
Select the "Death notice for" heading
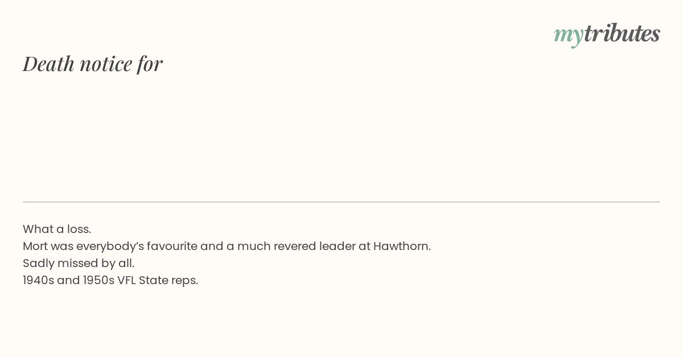(93, 64)
